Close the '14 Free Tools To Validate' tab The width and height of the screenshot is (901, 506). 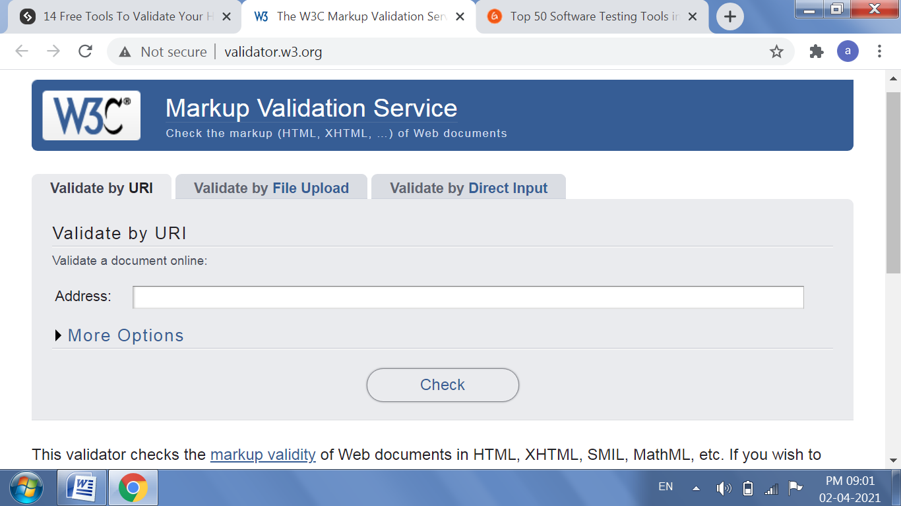[227, 17]
